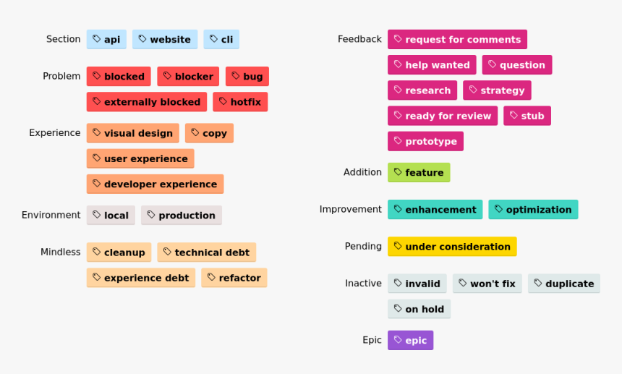Click the tag icon on the refactor label

(211, 277)
